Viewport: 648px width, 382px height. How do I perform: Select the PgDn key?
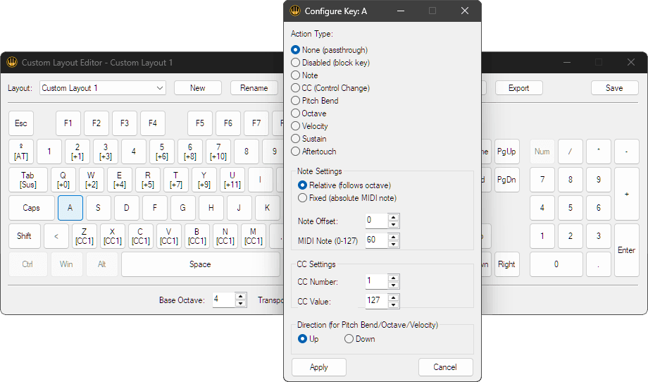pyautogui.click(x=506, y=180)
